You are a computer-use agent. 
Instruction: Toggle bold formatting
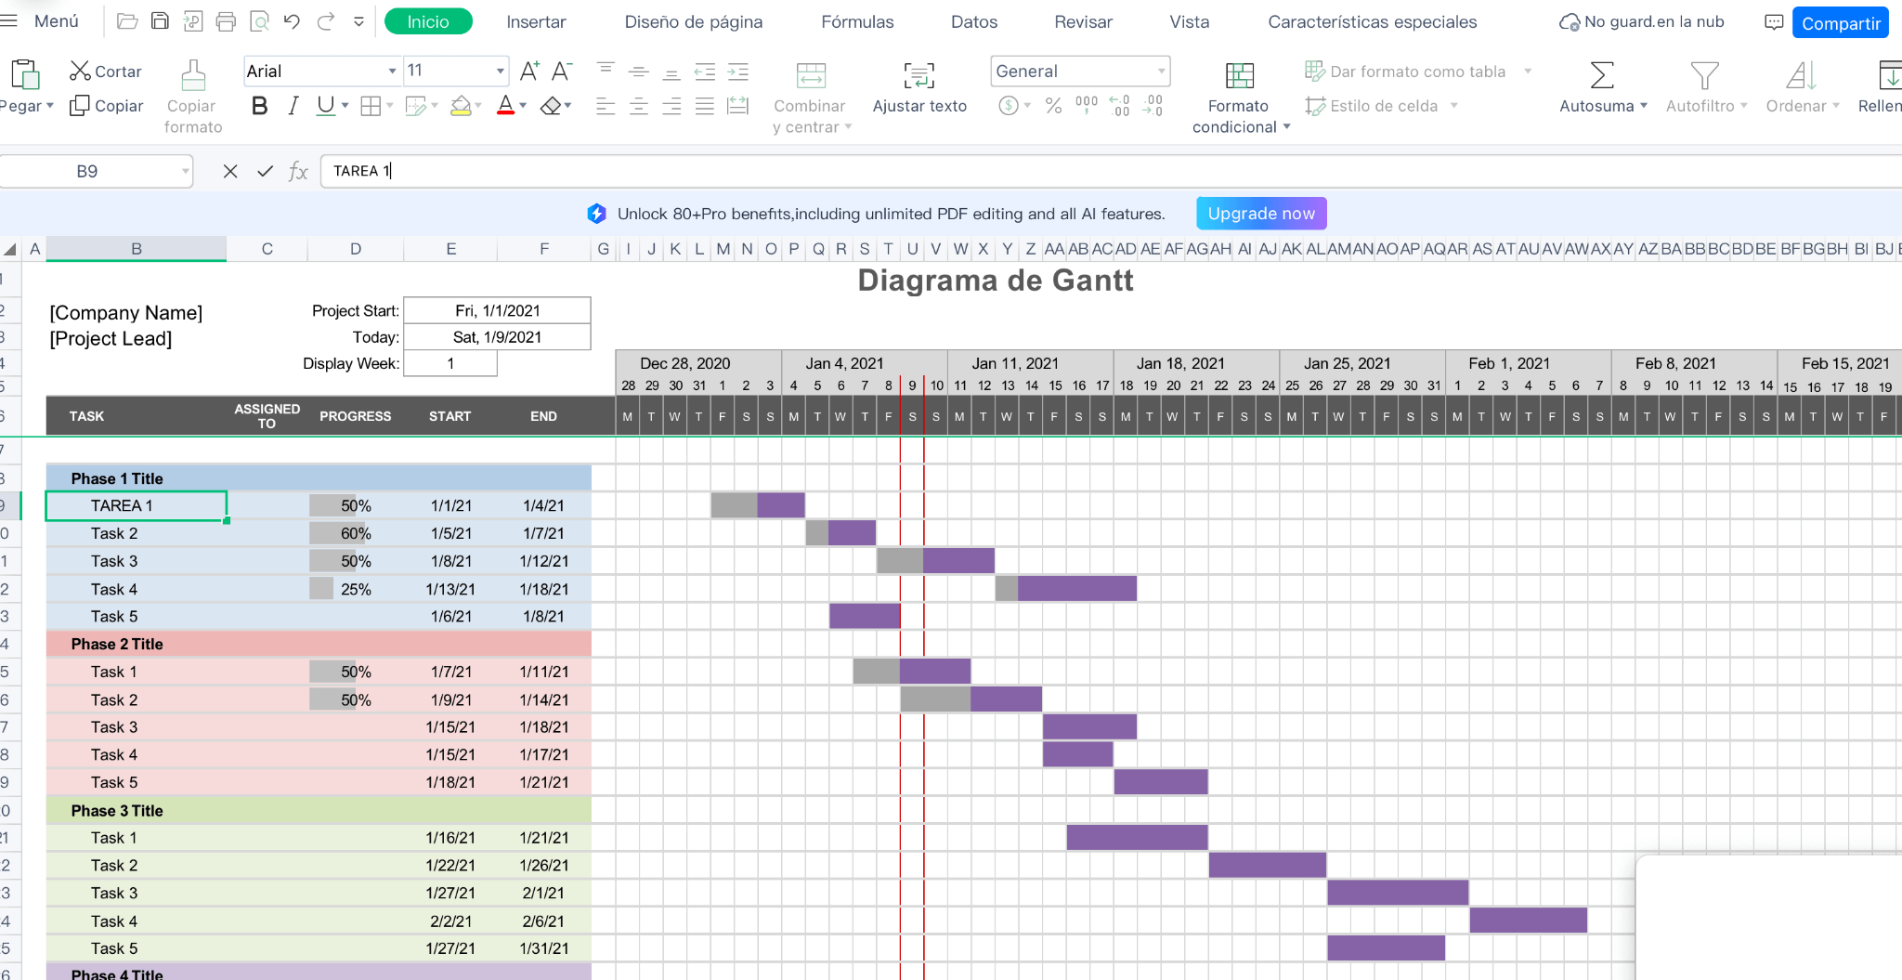pyautogui.click(x=259, y=105)
